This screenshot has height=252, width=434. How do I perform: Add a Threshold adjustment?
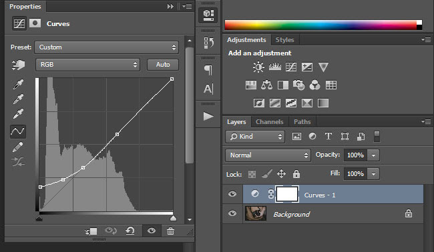[291, 103]
